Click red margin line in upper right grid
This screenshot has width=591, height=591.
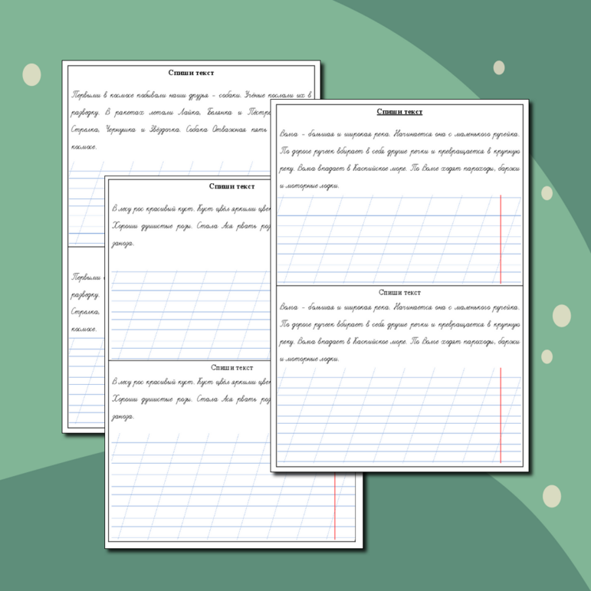click(501, 239)
